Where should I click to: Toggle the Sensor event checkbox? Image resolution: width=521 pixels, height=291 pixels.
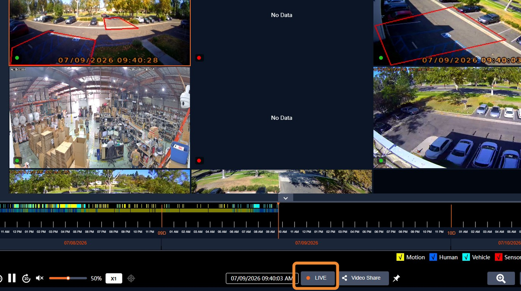coord(498,258)
